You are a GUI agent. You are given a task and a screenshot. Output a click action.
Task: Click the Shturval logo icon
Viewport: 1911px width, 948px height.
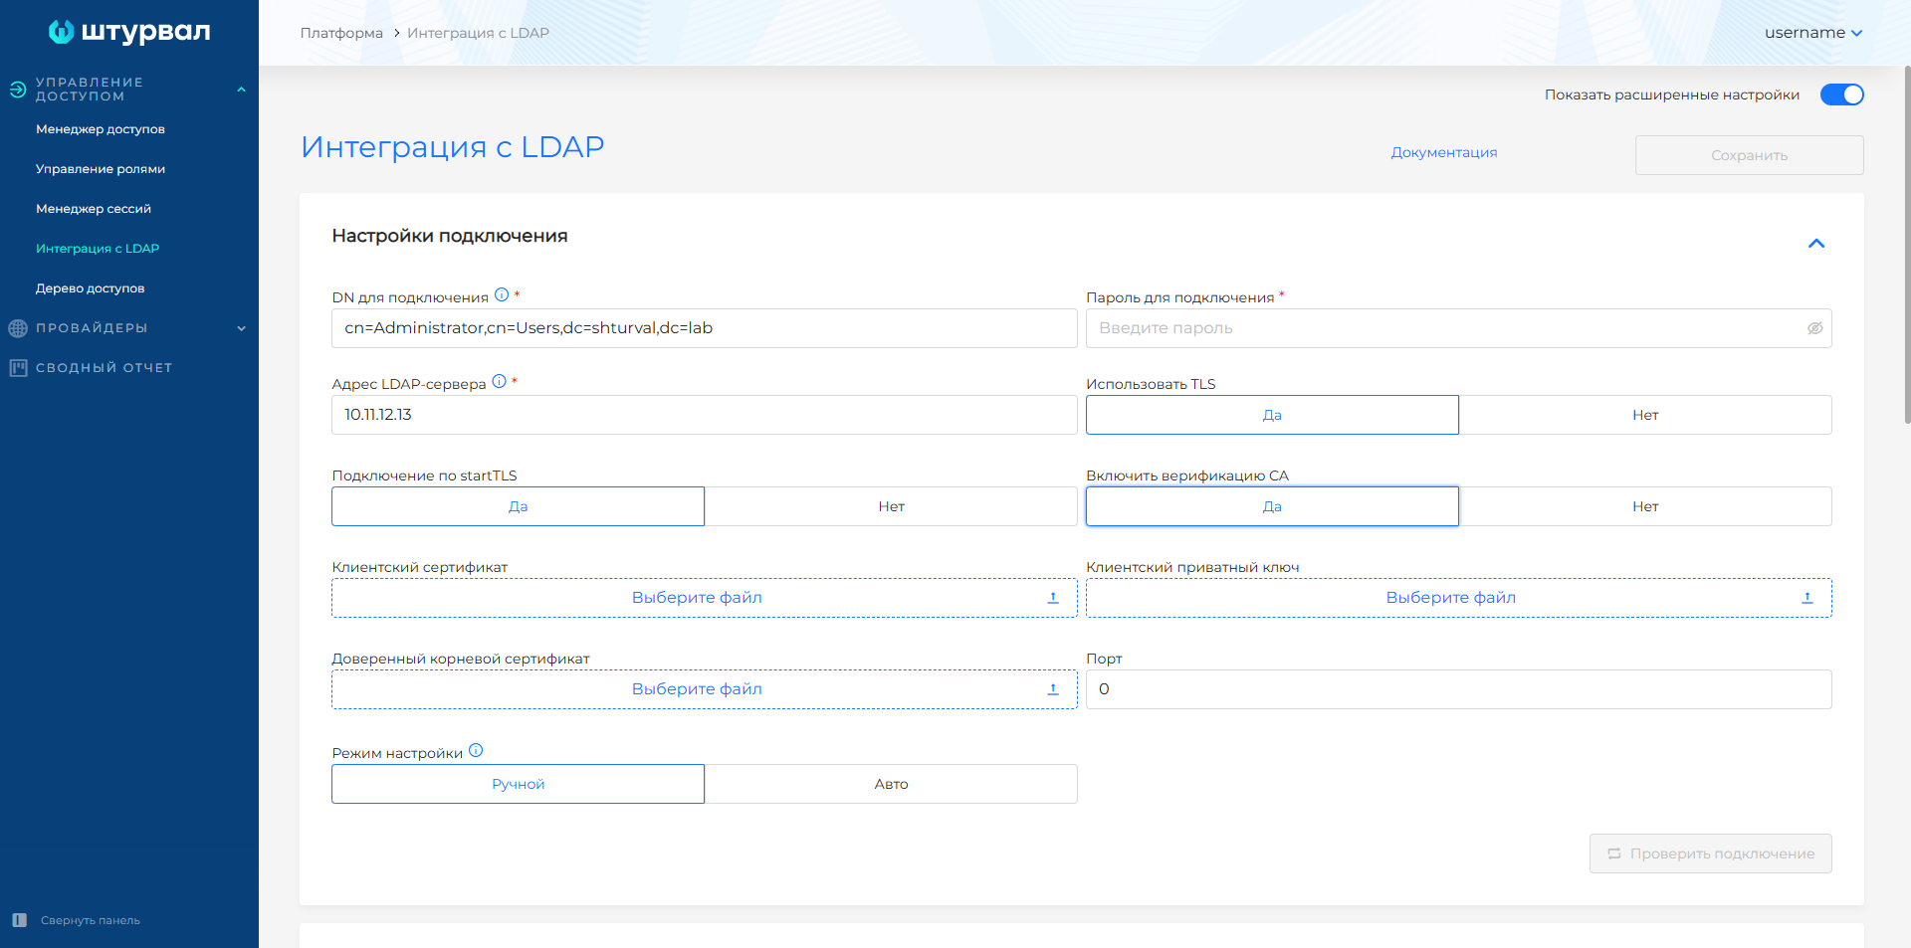pos(61,32)
